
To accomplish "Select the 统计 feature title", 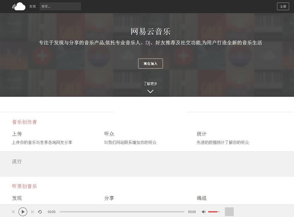I will [201, 134].
